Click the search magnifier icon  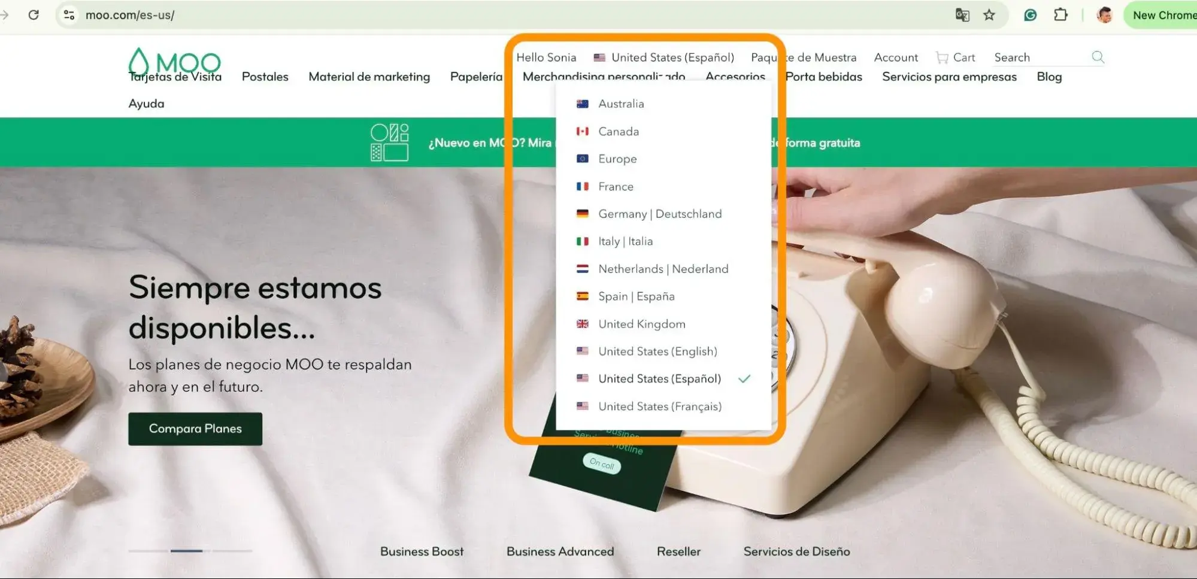1098,57
